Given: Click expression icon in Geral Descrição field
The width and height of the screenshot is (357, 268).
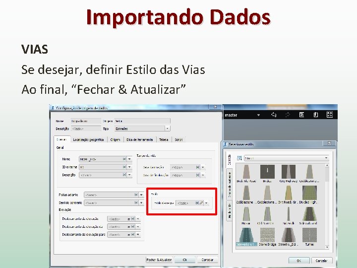Looking at the screenshot, I should tap(124, 175).
